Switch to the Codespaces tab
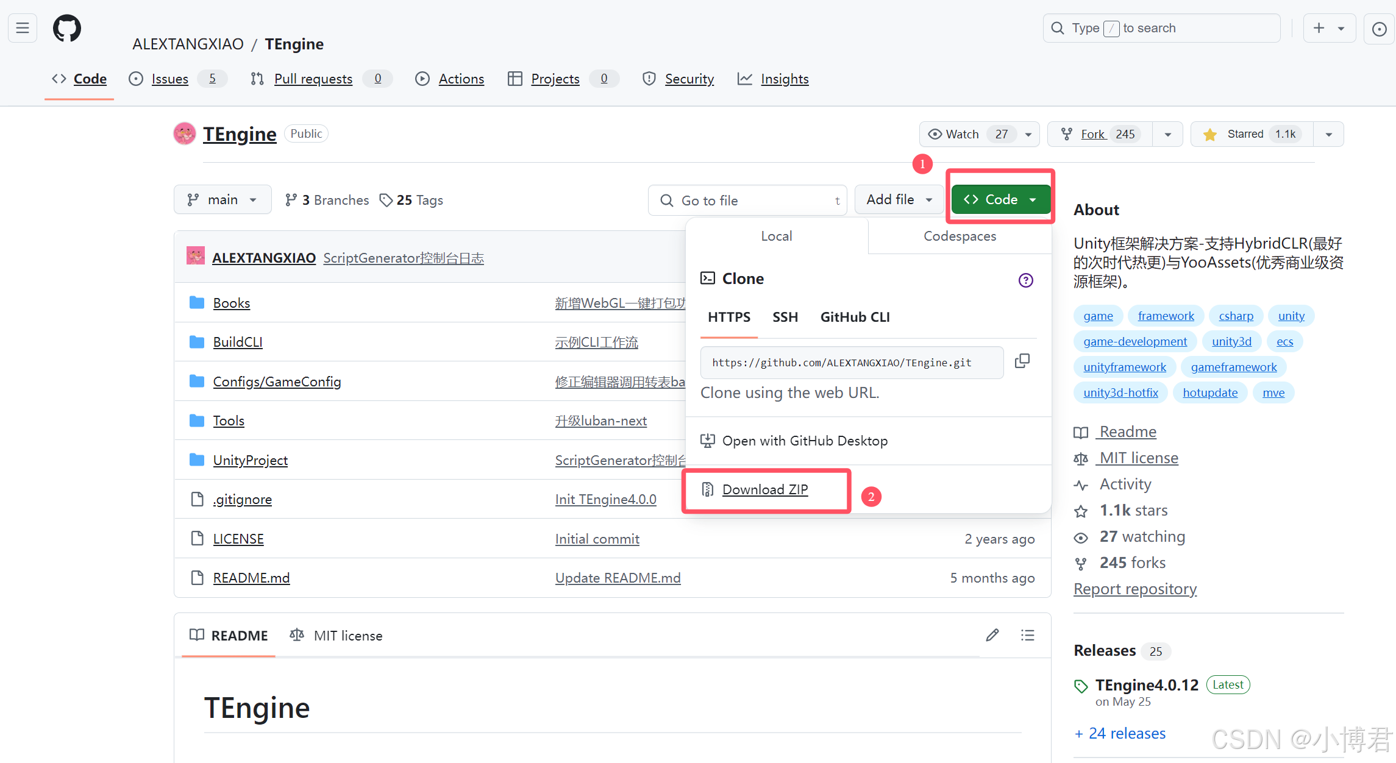This screenshot has width=1396, height=763. pos(960,236)
